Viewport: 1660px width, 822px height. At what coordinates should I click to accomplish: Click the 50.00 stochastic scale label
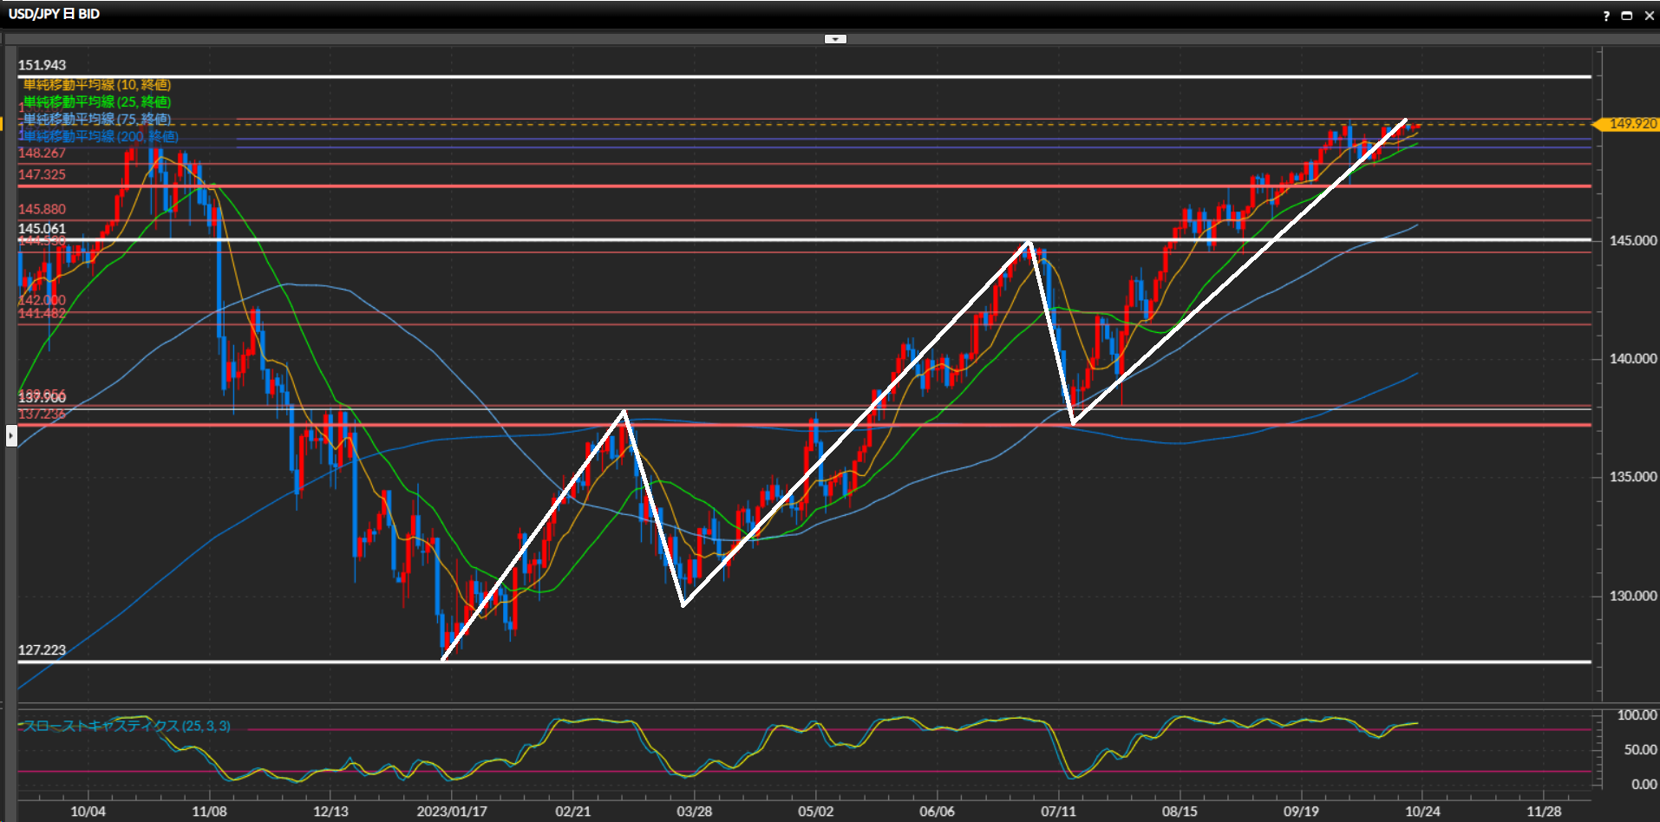1639,750
